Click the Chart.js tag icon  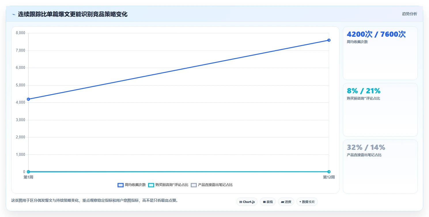pyautogui.click(x=241, y=202)
